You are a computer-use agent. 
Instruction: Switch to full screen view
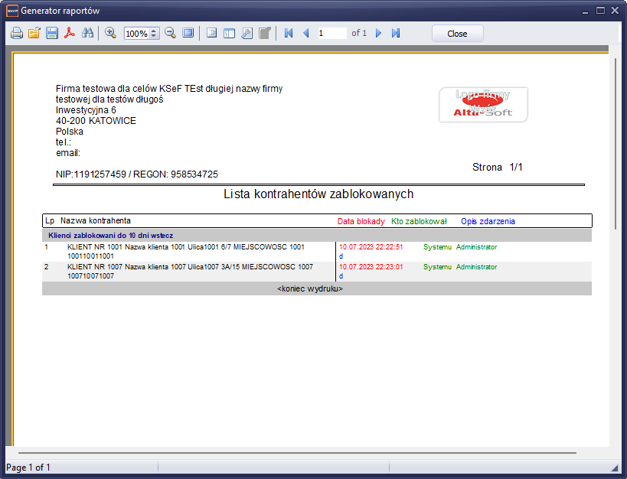tap(188, 34)
